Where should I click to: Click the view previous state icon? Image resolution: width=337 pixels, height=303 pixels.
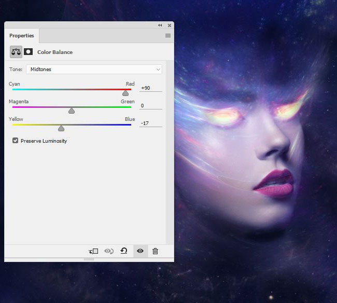click(x=109, y=251)
